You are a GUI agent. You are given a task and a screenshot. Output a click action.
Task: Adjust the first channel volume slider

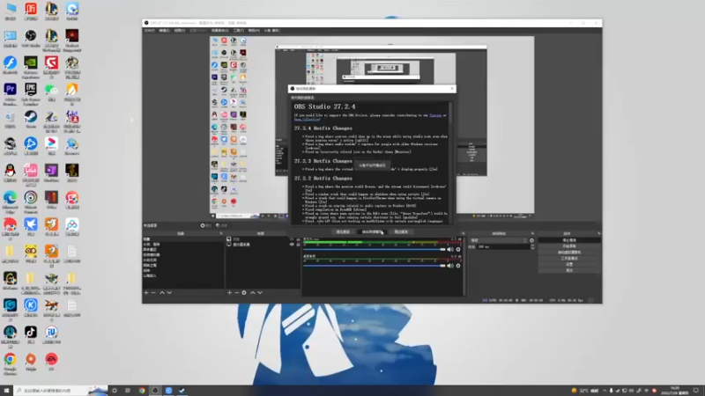(x=375, y=250)
